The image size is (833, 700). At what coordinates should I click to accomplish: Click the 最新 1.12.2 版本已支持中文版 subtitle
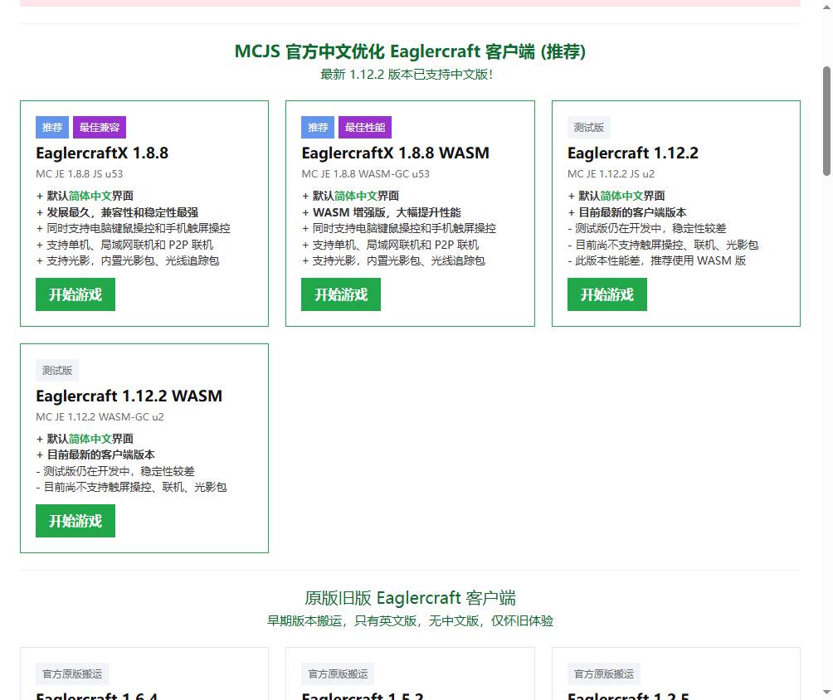(407, 75)
